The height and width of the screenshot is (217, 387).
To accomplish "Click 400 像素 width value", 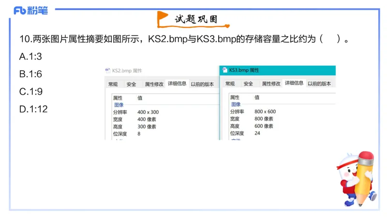I will click(147, 119).
